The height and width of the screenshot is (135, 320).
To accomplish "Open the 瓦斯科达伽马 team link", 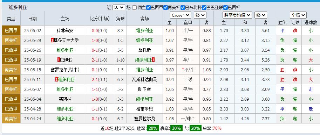I will pyautogui.click(x=144, y=80).
